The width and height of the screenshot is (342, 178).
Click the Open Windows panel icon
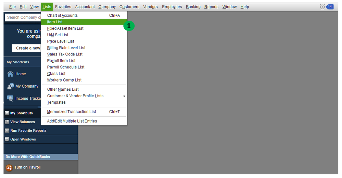point(7,139)
